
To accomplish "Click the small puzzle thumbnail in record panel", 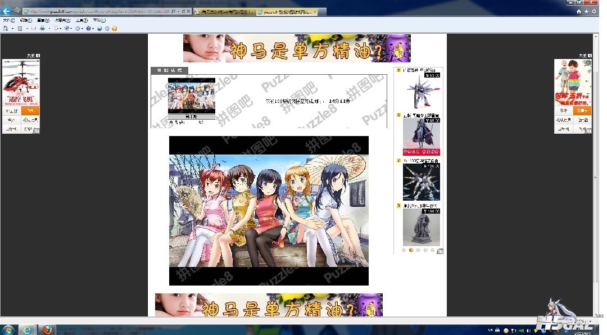I will point(191,96).
